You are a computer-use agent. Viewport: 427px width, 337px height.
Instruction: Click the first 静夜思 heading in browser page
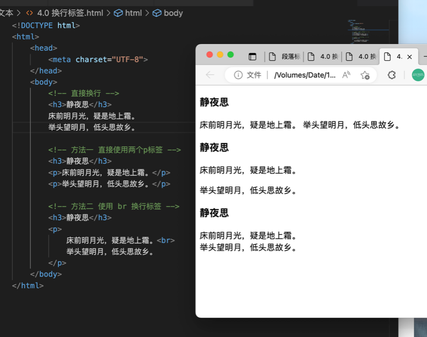pos(214,102)
